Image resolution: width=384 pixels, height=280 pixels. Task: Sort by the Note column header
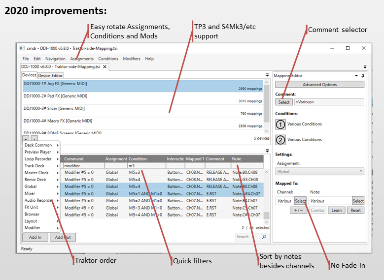(x=247, y=159)
